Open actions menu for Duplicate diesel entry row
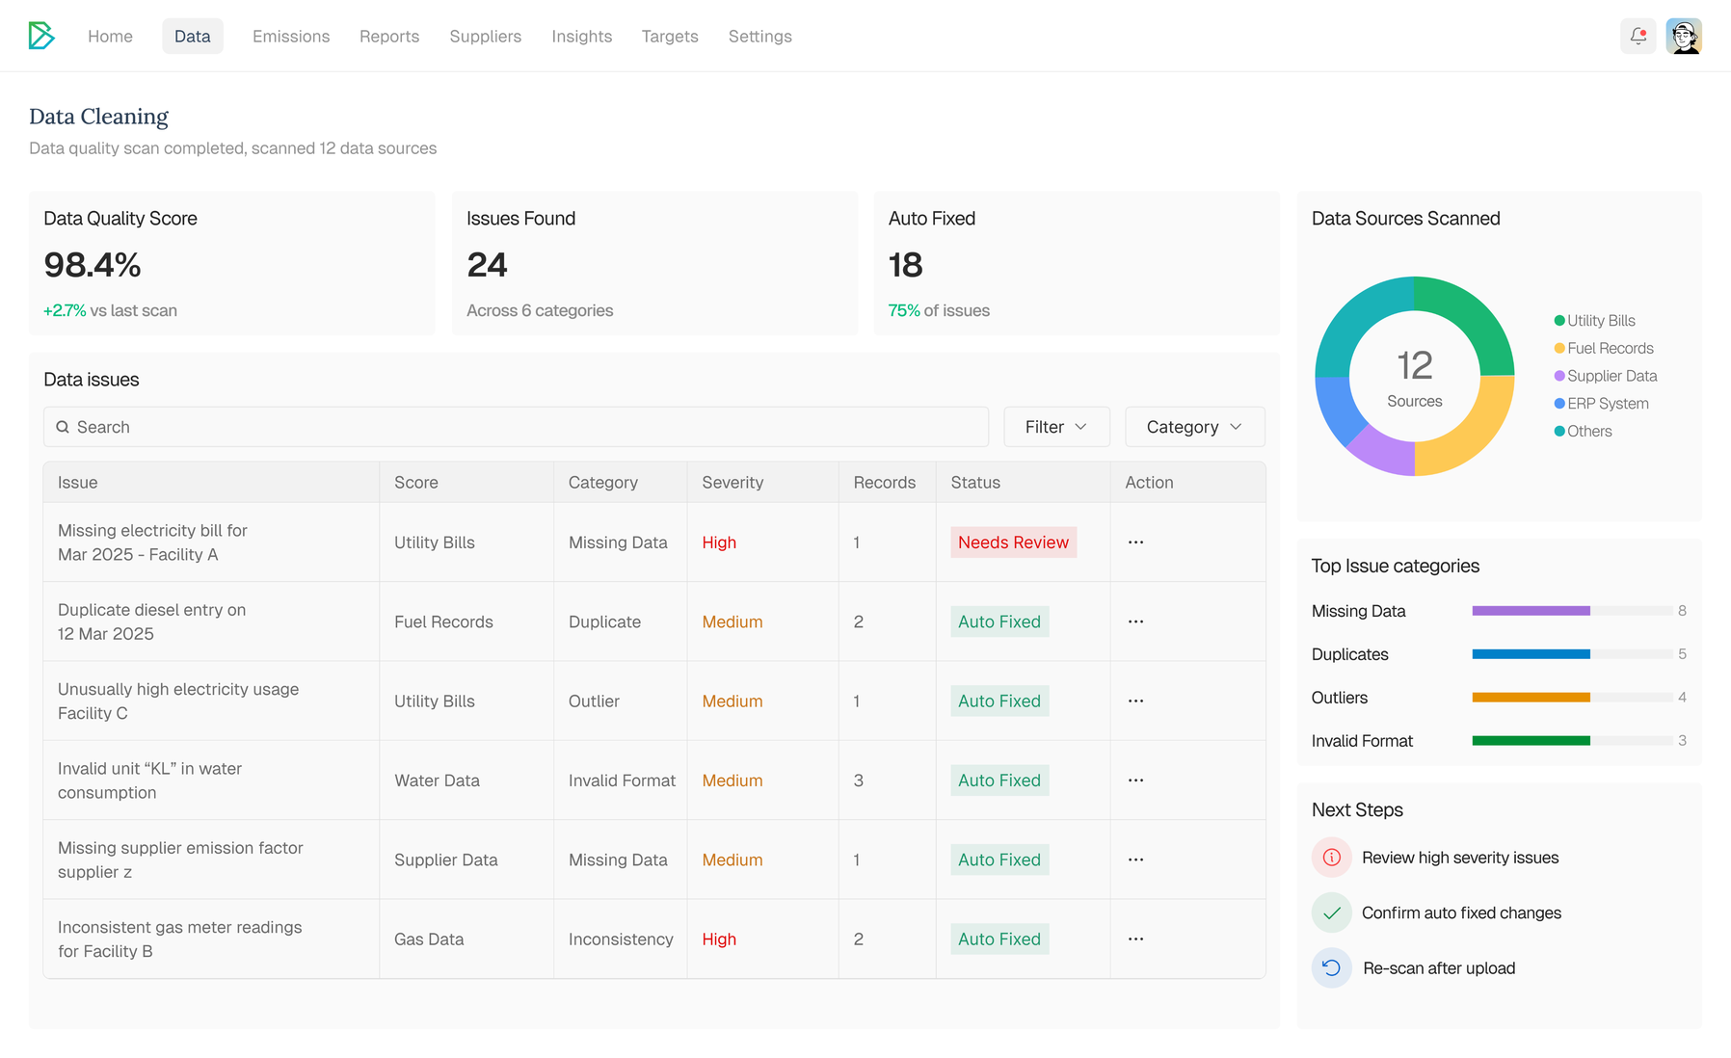This screenshot has width=1731, height=1058. click(1135, 622)
